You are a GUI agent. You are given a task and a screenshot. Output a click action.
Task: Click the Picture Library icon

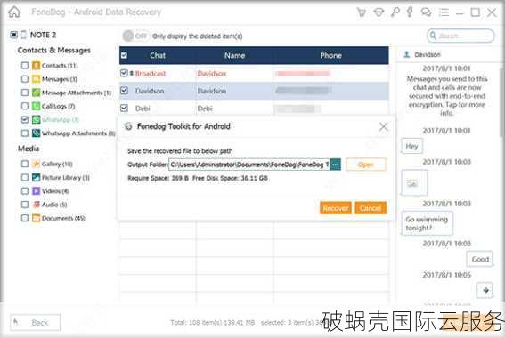click(36, 178)
